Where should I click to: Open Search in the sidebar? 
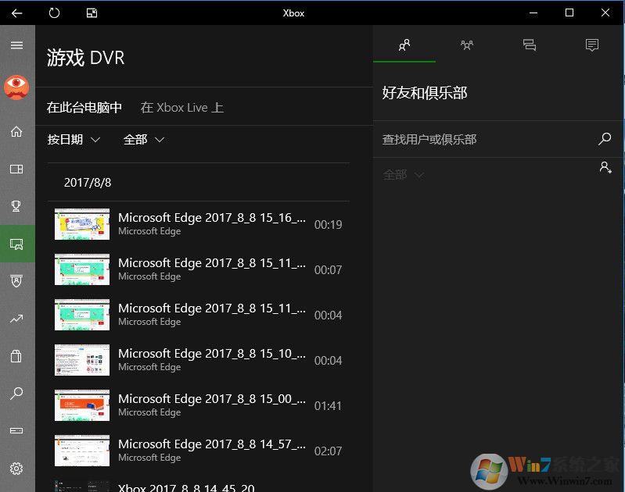(16, 394)
